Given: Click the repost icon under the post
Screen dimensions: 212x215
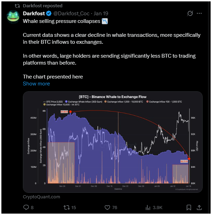Looking at the screenshot, I should pyautogui.click(x=67, y=207).
